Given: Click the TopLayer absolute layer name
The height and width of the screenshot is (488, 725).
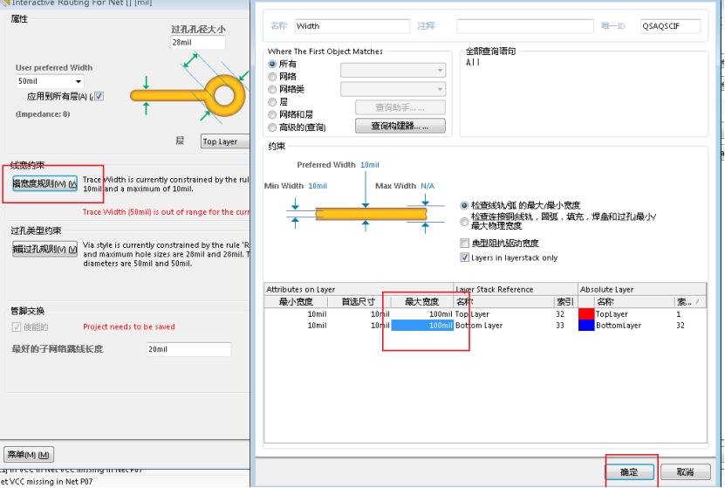Looking at the screenshot, I should click(x=612, y=314).
